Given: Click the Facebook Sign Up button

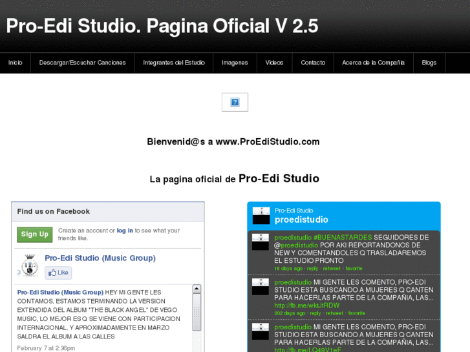Looking at the screenshot, I should click(x=35, y=234).
